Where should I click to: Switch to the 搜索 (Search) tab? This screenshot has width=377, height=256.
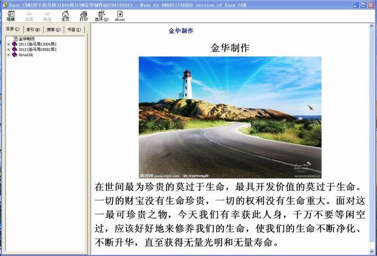pos(54,29)
